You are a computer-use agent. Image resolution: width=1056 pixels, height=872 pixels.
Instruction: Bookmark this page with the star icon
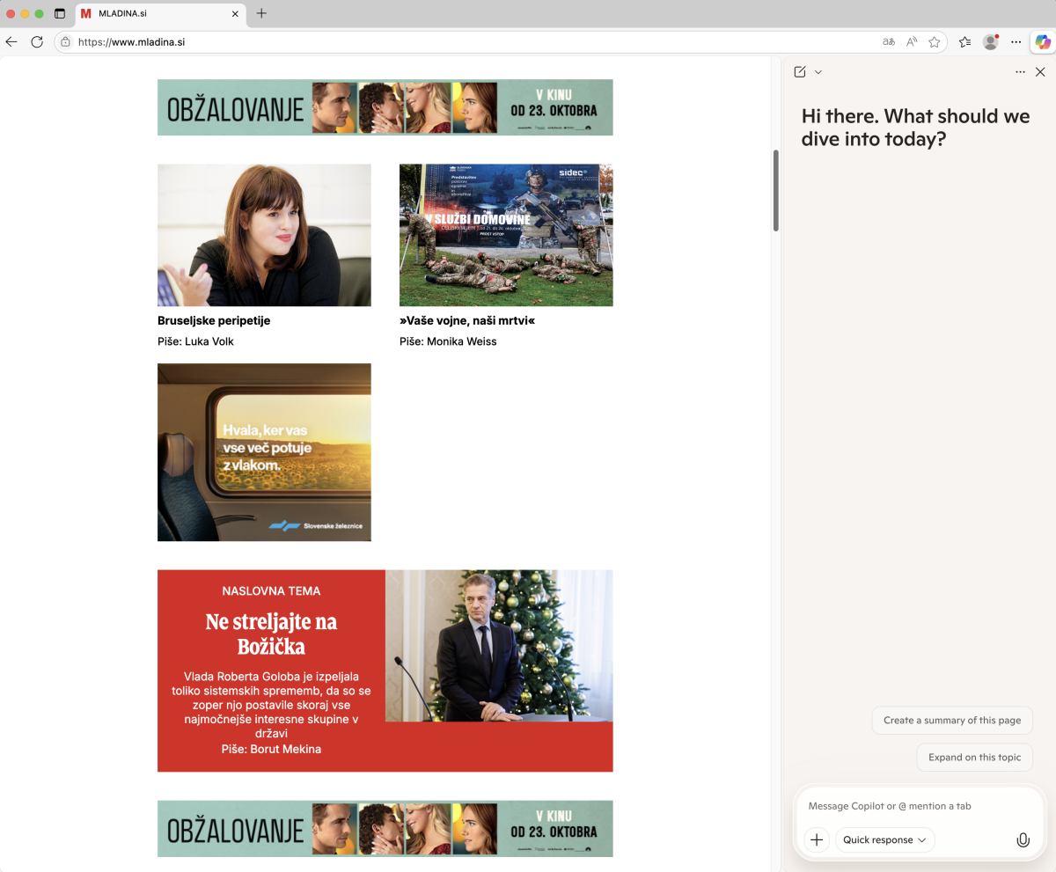935,41
